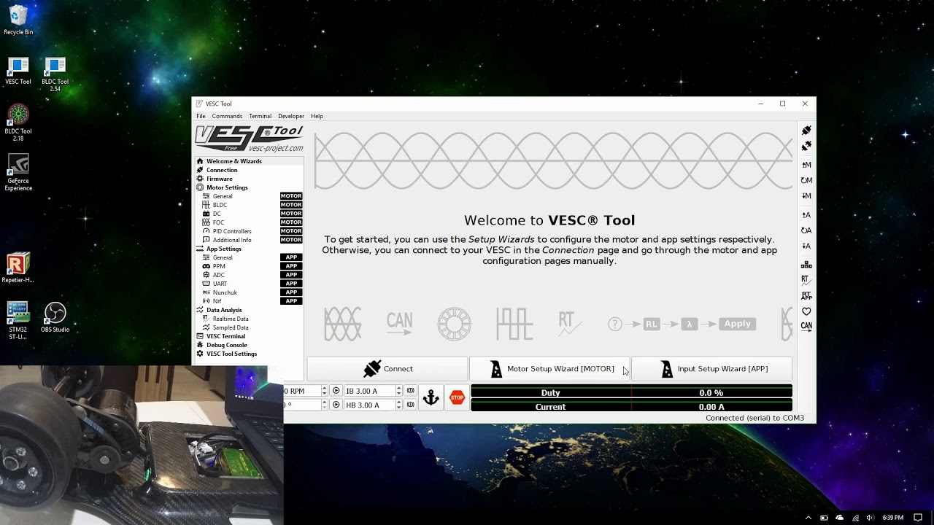Viewport: 934px width, 525px height.
Task: Click the disconnect plug icon in right toolbar
Action: [x=806, y=147]
